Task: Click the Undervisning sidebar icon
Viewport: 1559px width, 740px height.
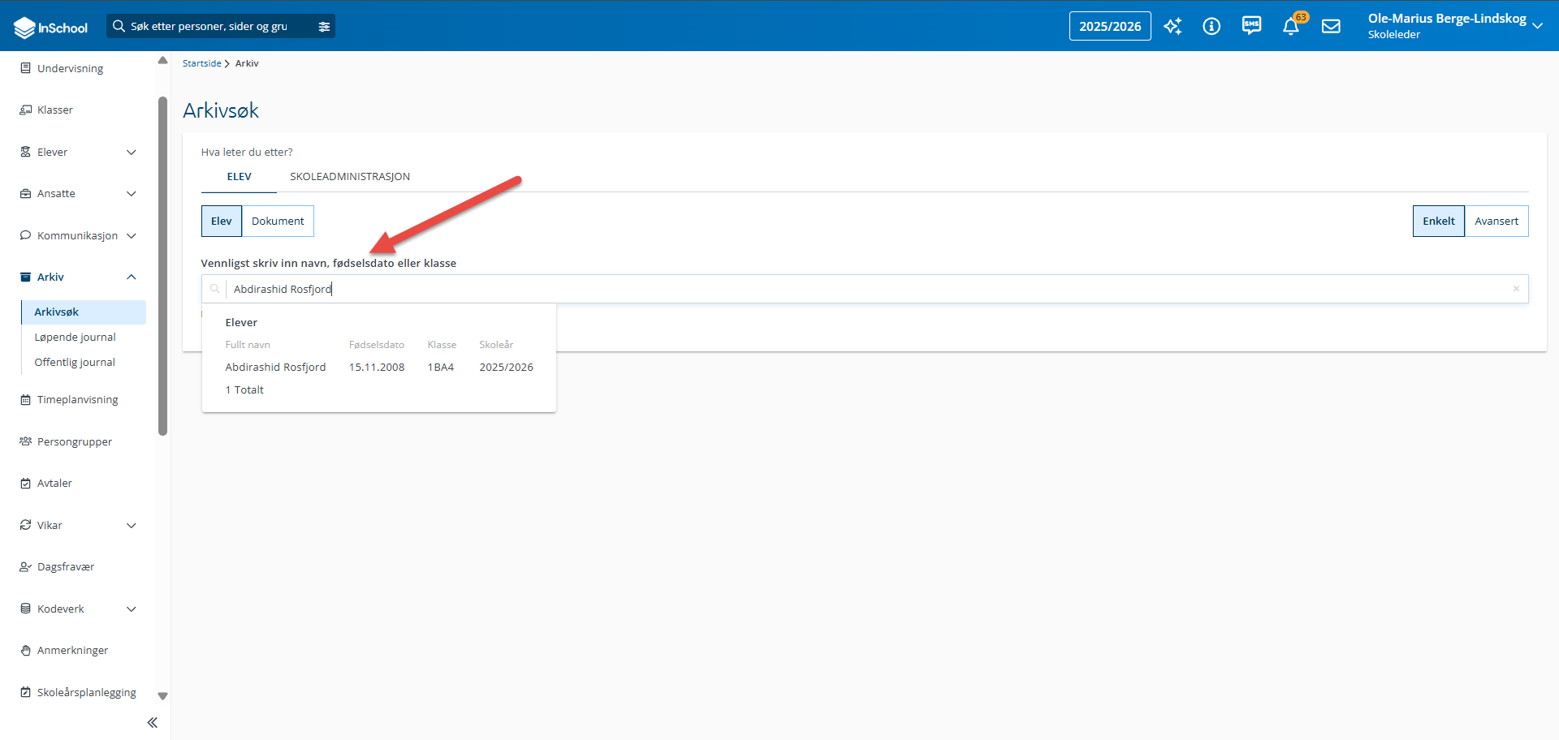Action: 26,68
